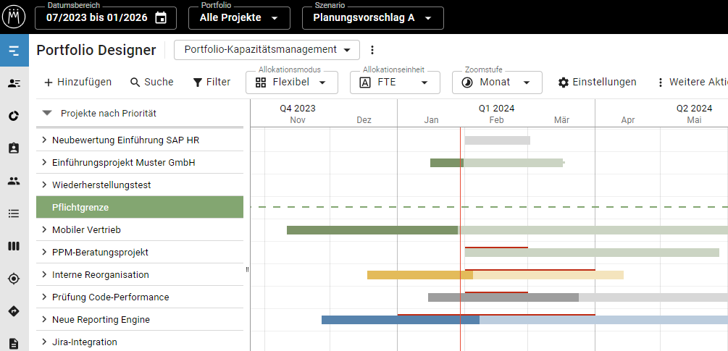
Task: Click the Filter funnel icon
Action: click(x=198, y=83)
